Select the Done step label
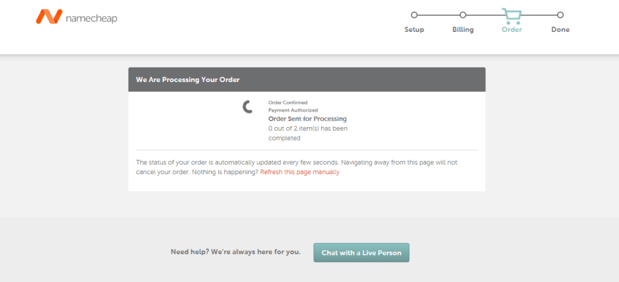 click(560, 30)
